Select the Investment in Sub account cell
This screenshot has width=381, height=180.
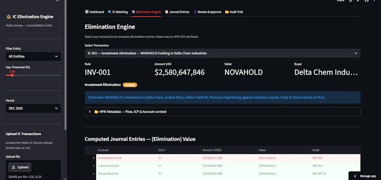click(x=126, y=158)
